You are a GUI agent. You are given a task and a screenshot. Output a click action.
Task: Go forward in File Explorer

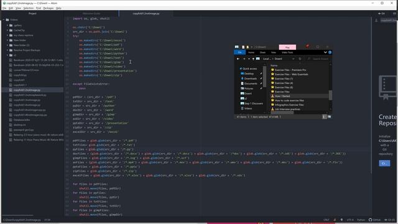click(x=244, y=59)
